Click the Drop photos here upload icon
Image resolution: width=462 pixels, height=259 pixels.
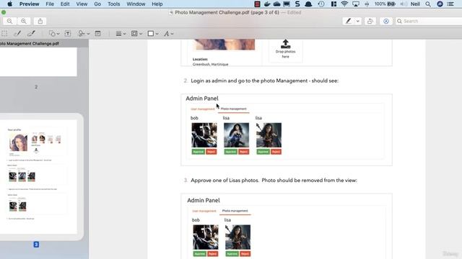tap(285, 44)
